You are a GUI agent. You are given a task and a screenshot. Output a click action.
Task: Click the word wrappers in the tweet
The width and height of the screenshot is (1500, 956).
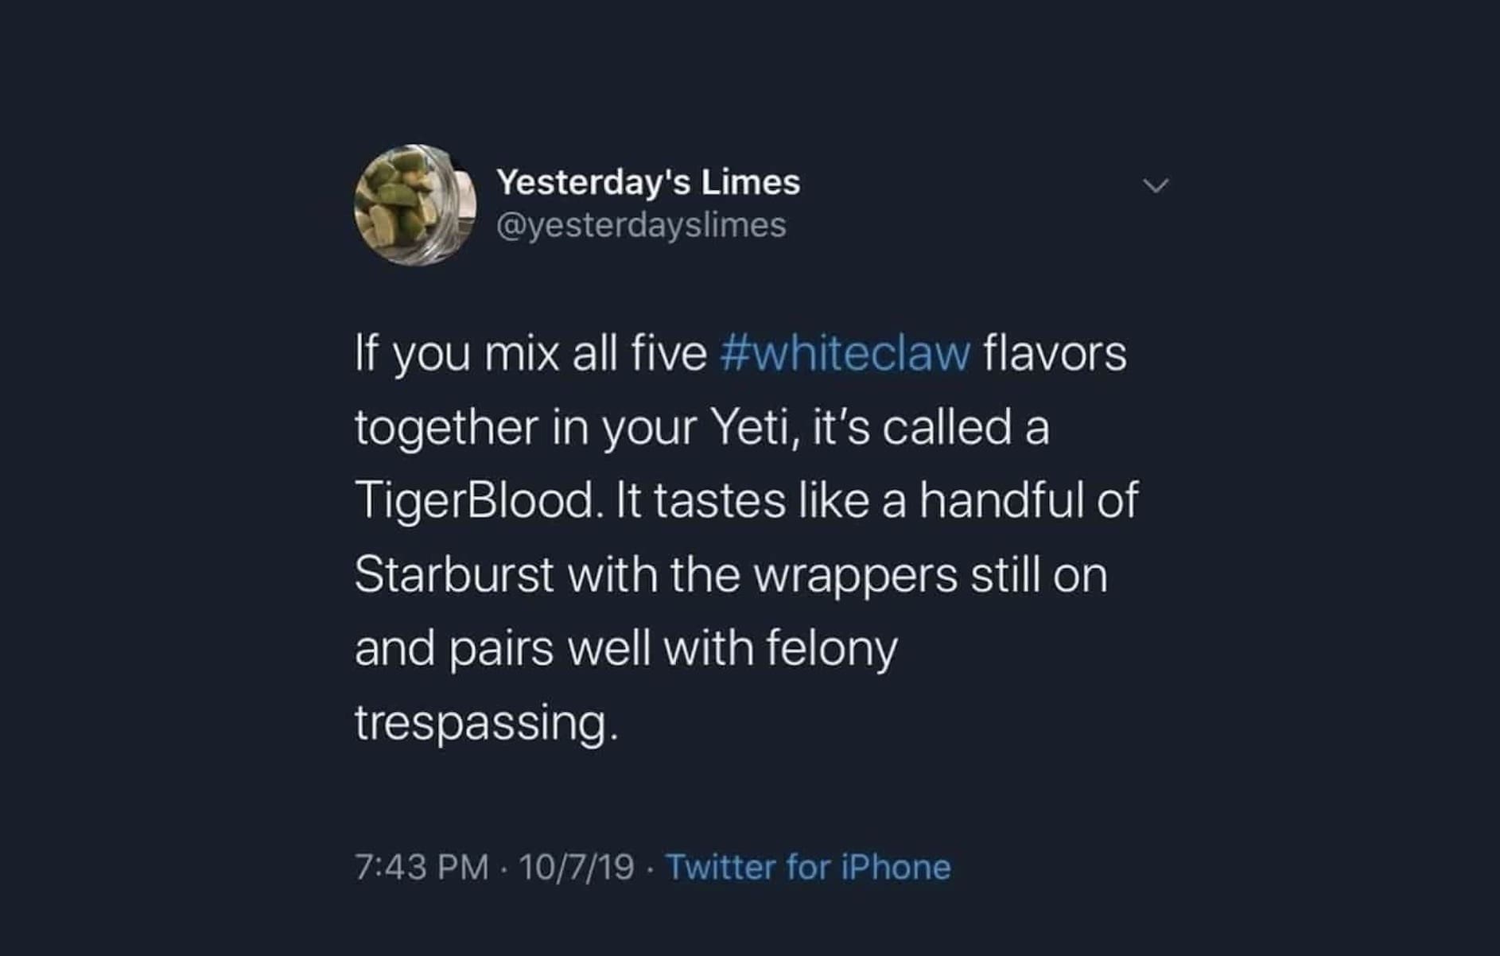tap(854, 576)
